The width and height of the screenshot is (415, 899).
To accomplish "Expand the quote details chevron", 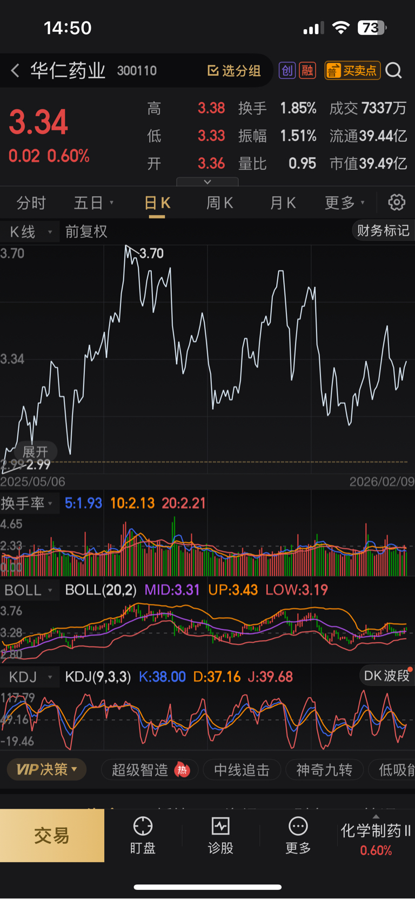I will (x=207, y=182).
